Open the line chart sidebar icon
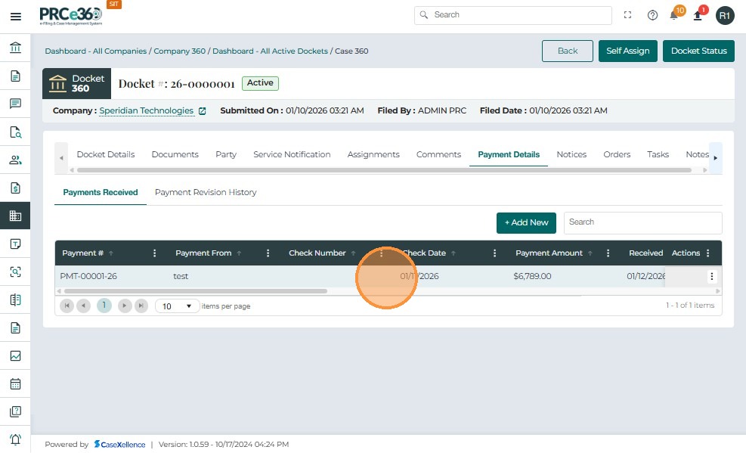746x453 pixels. [15, 356]
